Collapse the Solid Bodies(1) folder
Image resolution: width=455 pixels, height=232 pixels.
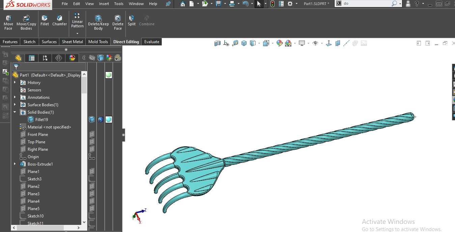pyautogui.click(x=15, y=112)
